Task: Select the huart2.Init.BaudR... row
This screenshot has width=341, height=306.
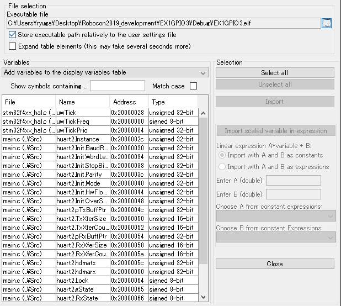Action: point(100,148)
